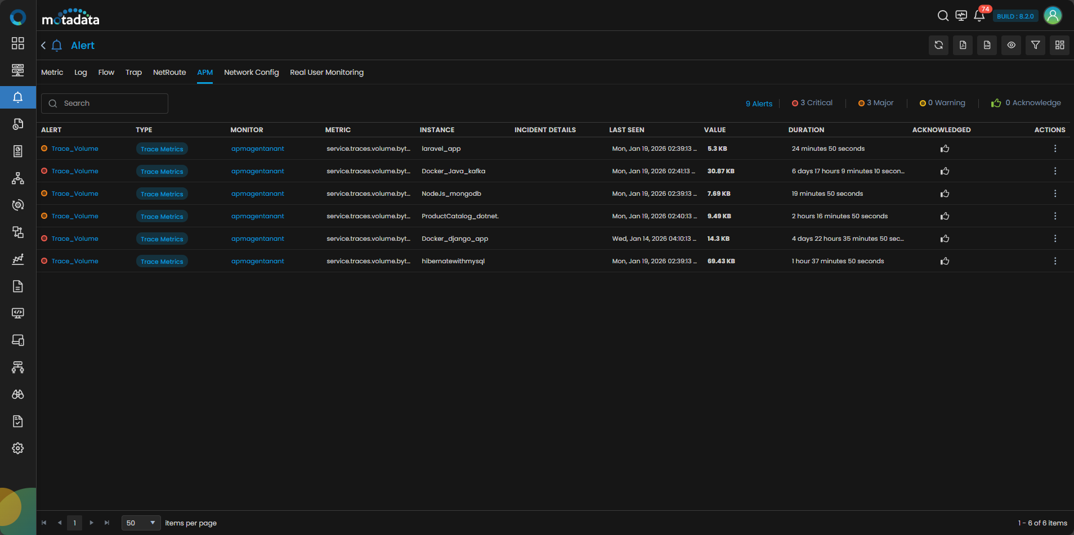
Task: Export alerts as PDF
Action: [x=963, y=45]
